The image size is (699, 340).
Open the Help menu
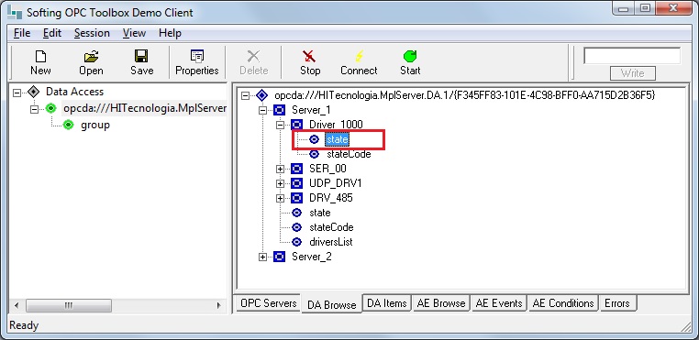tap(171, 33)
